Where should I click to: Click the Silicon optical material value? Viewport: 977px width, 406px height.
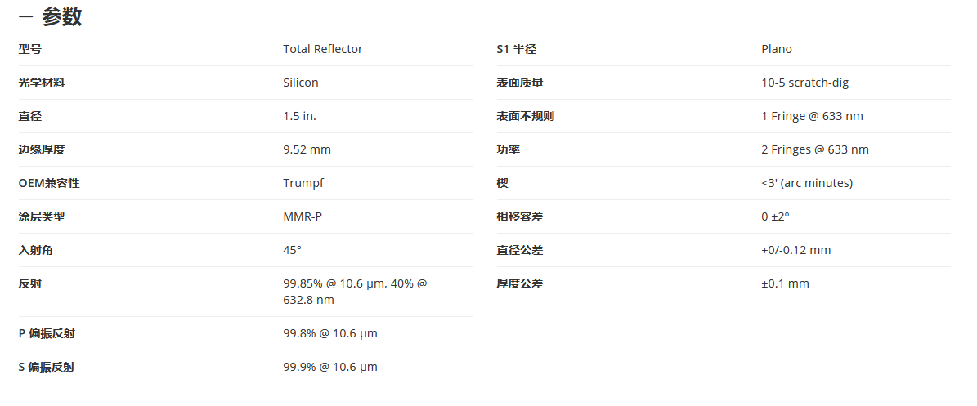[300, 83]
